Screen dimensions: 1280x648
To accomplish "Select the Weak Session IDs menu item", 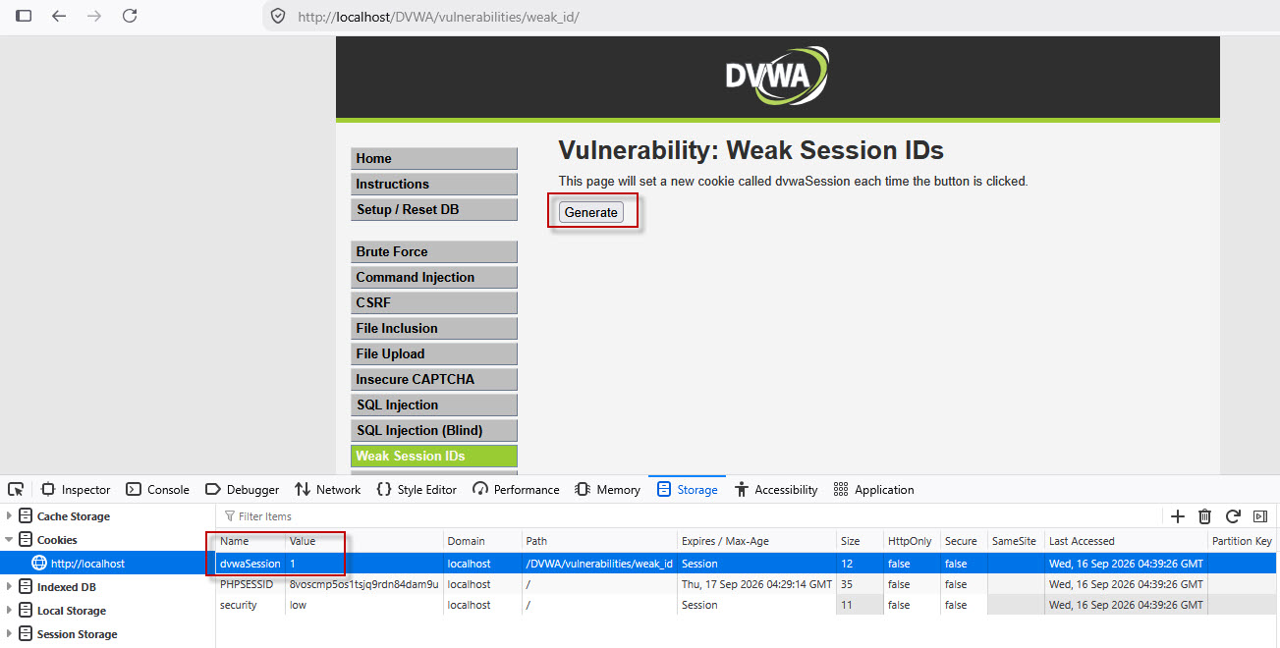I will point(433,456).
